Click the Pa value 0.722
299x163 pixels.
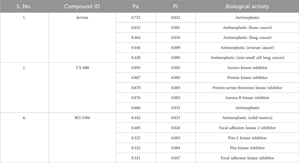coord(136,17)
